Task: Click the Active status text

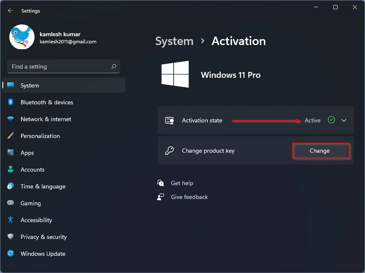Action: click(312, 120)
